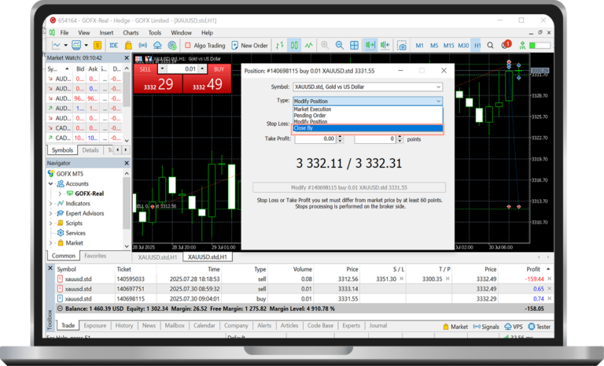Toggle Algo Trading
Image resolution: width=604 pixels, height=366 pixels.
[205, 46]
